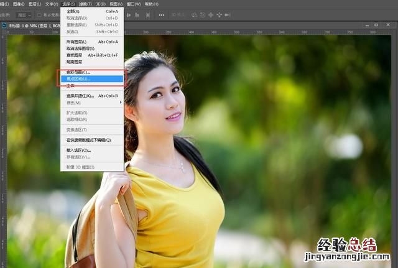The image size is (398, 268).
Task: Click Load Selection (载入选区) menu entry
Action: pyautogui.click(x=79, y=150)
